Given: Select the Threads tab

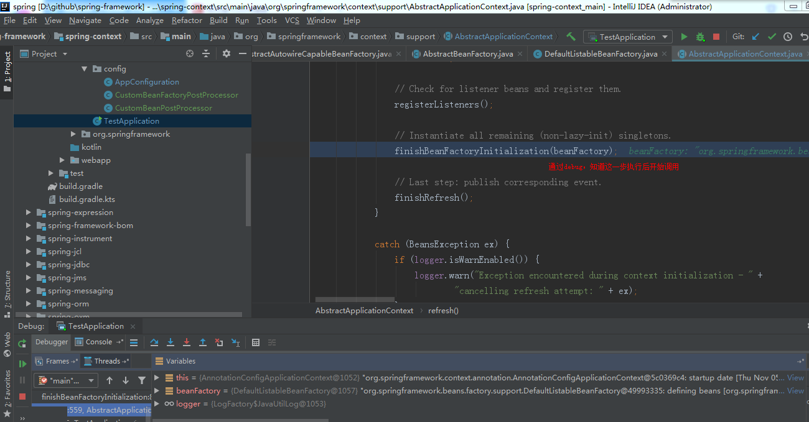Looking at the screenshot, I should (x=107, y=361).
